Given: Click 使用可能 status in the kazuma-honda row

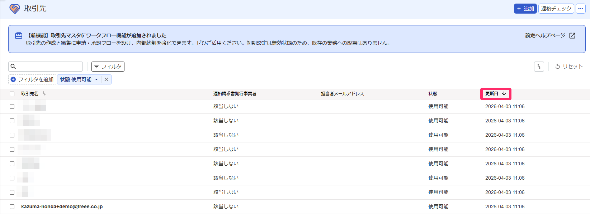Looking at the screenshot, I should point(438,206).
